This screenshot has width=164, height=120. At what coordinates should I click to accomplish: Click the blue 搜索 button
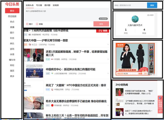[152, 5]
